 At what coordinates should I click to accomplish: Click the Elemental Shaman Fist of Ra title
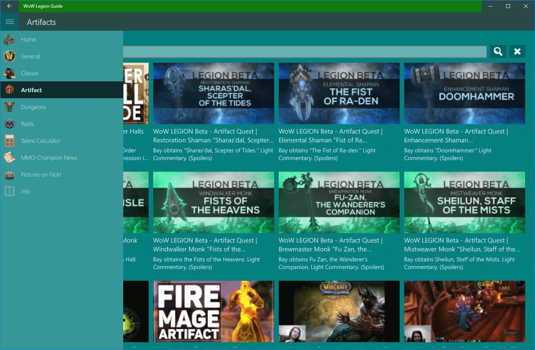(330, 136)
